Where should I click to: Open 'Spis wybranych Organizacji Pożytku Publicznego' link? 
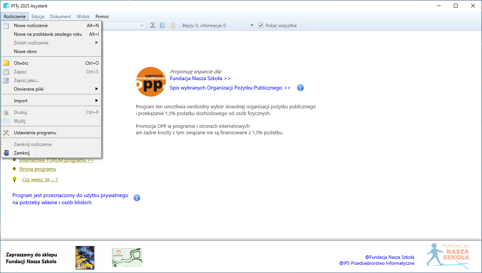230,88
